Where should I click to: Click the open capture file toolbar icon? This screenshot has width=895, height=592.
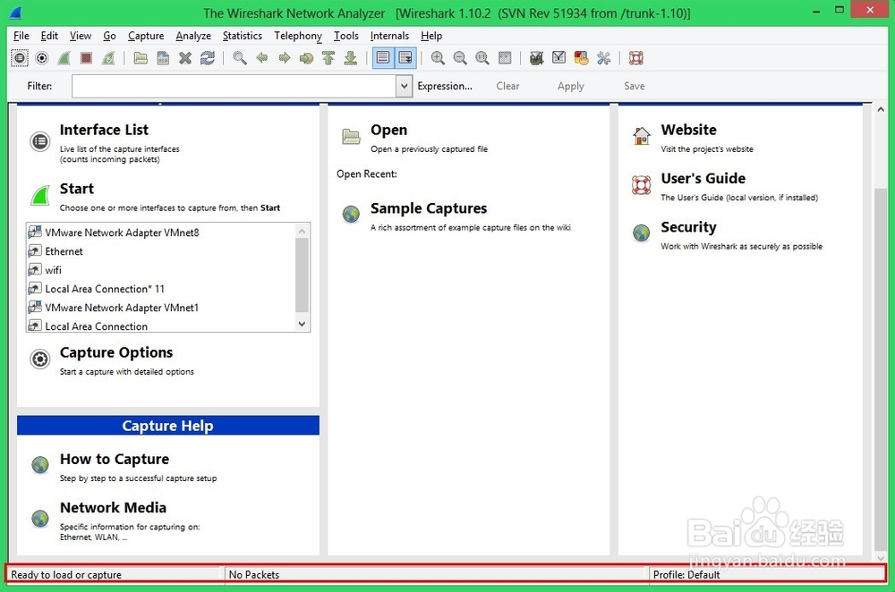point(141,57)
